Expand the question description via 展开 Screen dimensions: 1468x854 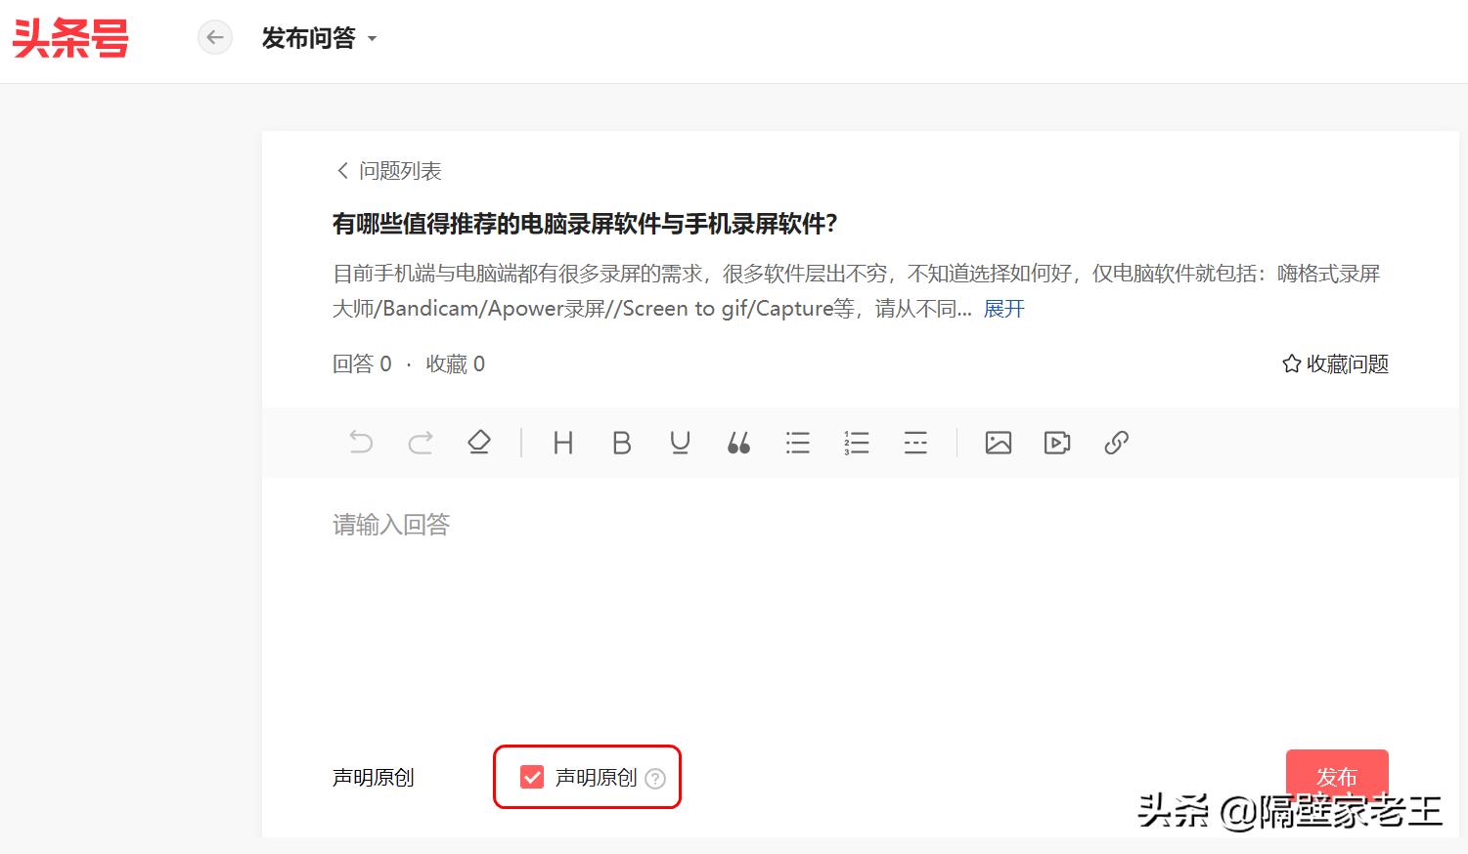click(1003, 309)
